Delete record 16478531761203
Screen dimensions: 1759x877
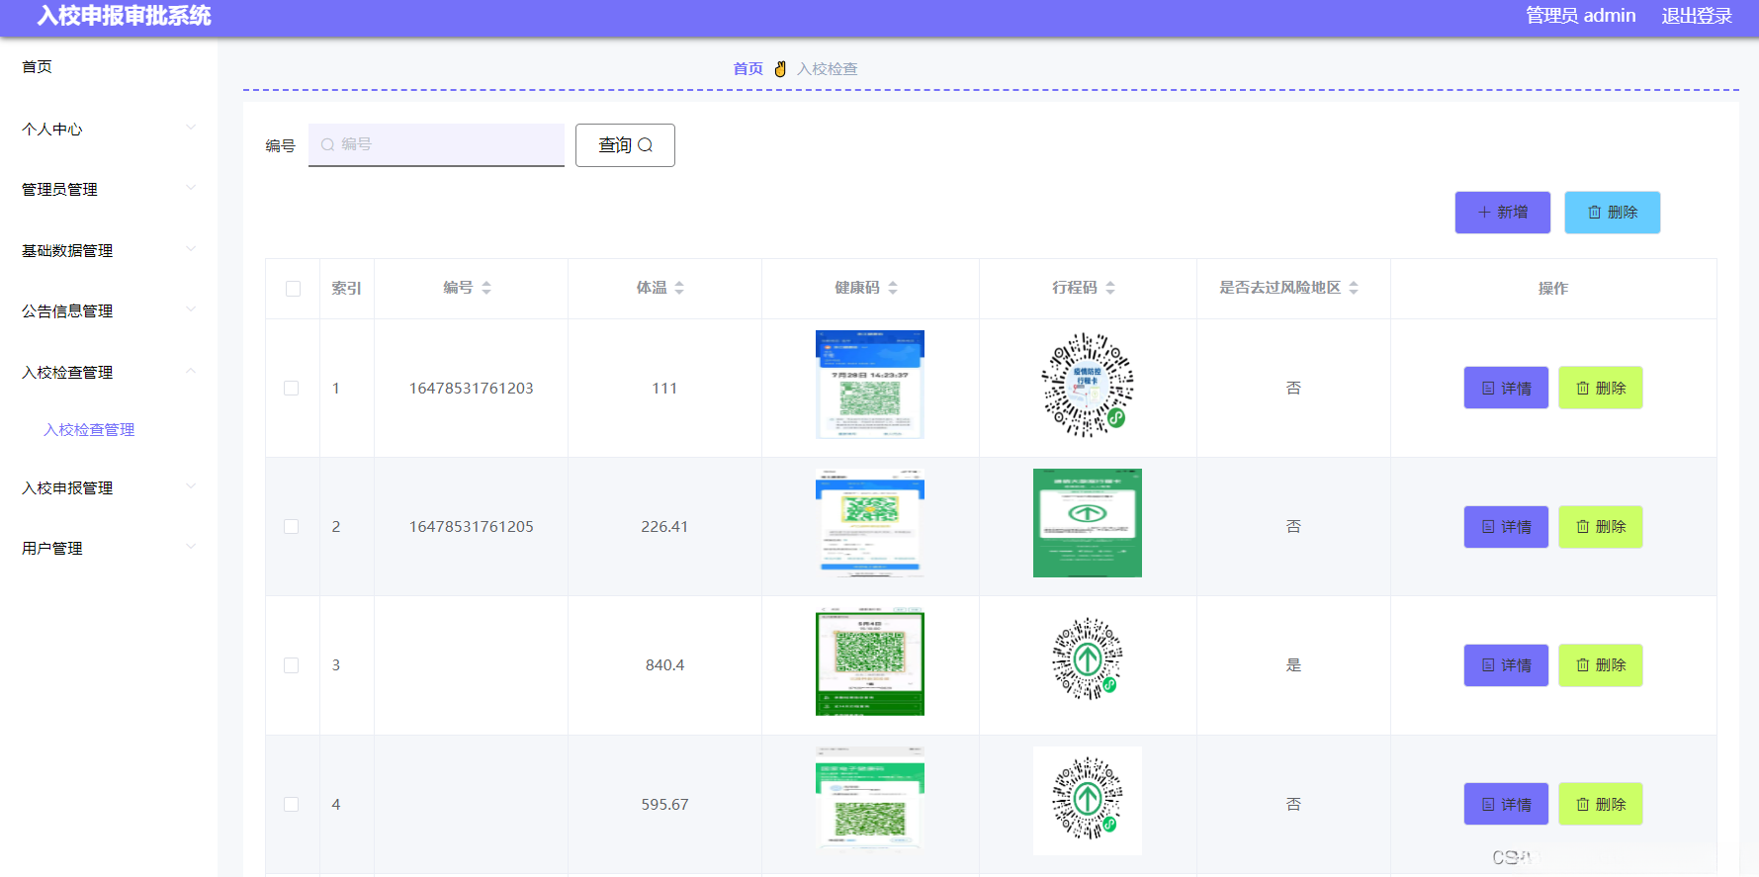[1601, 388]
